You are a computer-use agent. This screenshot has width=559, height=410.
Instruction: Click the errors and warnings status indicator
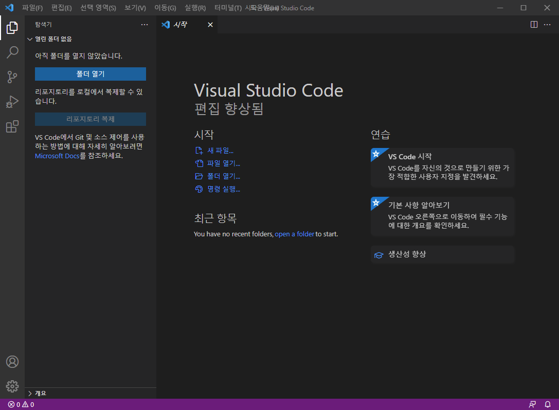coord(21,405)
